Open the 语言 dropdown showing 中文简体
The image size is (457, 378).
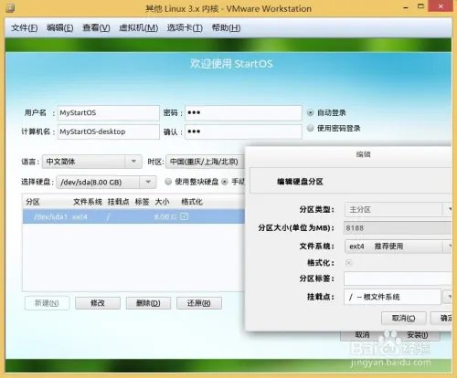(92, 162)
